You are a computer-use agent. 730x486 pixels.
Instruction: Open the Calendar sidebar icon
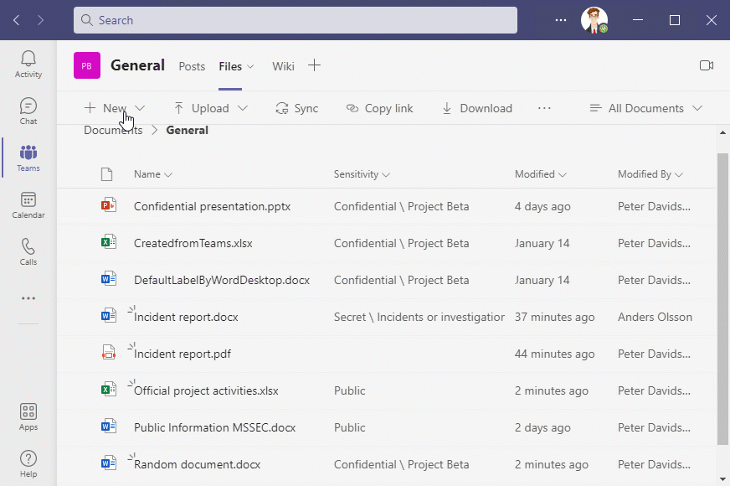click(x=28, y=204)
